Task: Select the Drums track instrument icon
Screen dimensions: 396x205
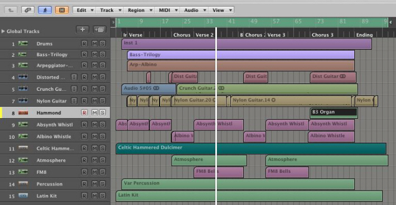Action: click(23, 43)
